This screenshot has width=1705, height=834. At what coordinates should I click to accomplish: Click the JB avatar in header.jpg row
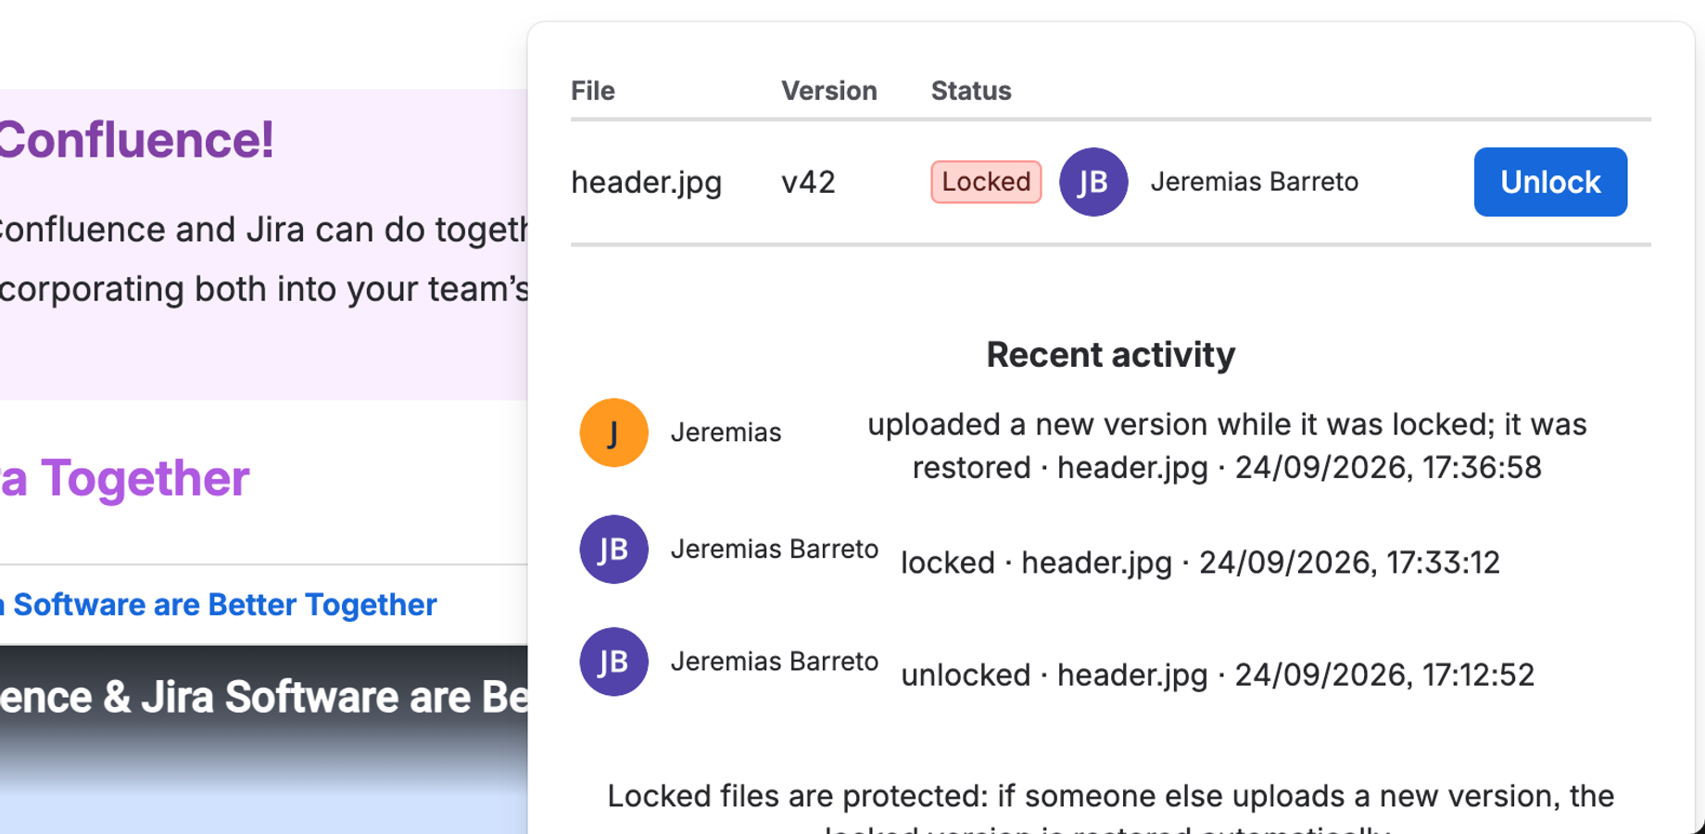tap(1093, 182)
